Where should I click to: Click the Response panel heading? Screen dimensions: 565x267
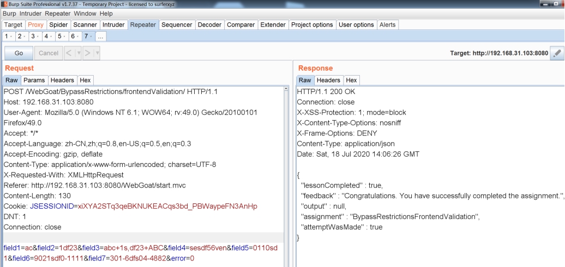point(315,69)
